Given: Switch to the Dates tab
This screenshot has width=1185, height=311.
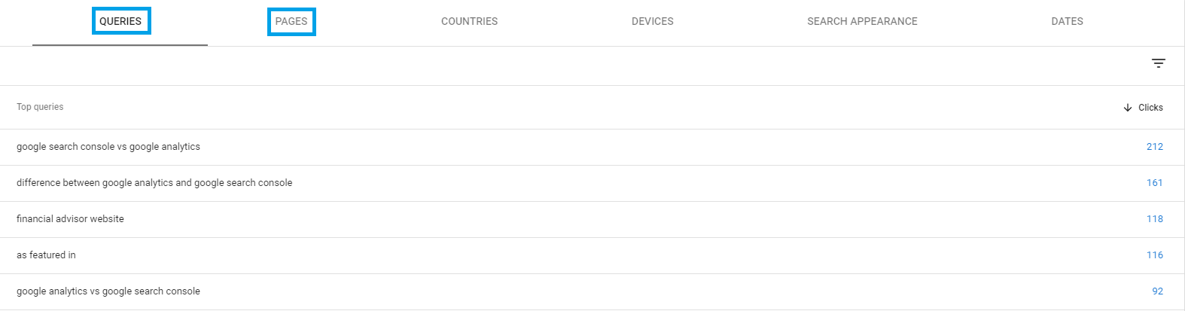Looking at the screenshot, I should point(1067,22).
